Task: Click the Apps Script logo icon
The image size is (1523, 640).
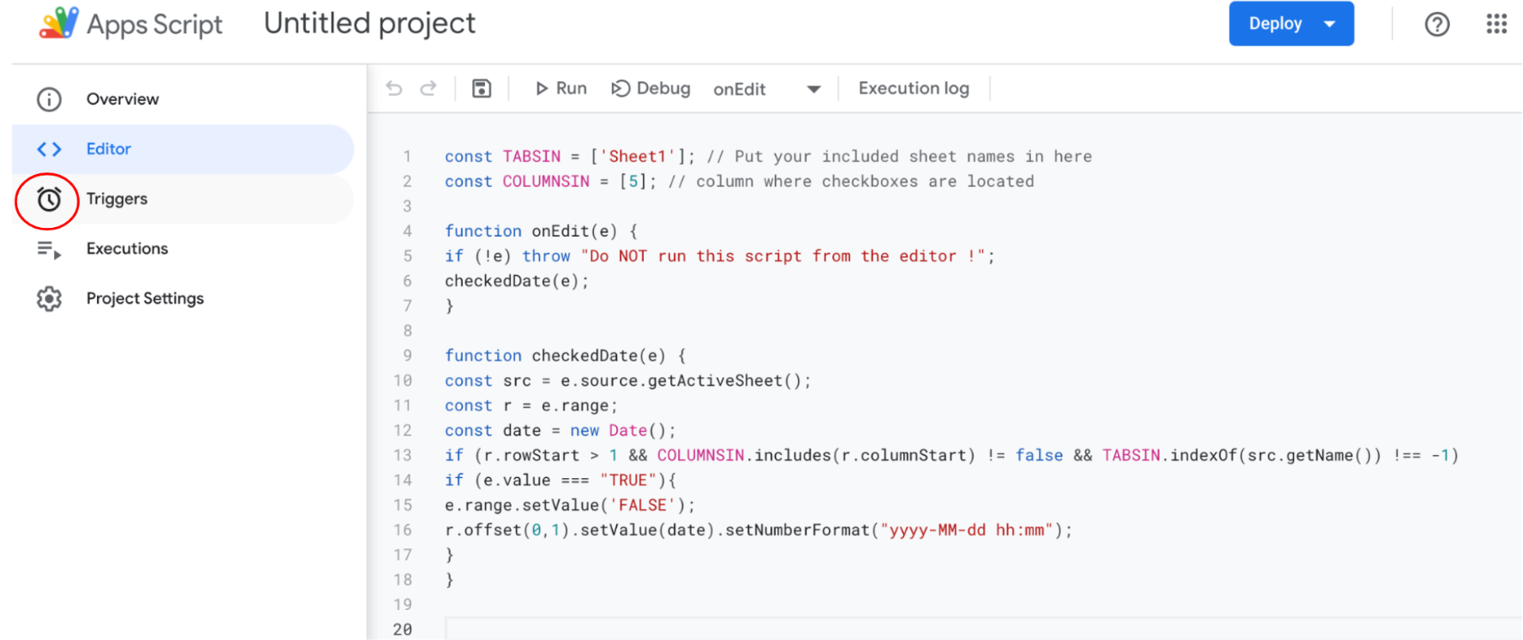Action: 58,23
